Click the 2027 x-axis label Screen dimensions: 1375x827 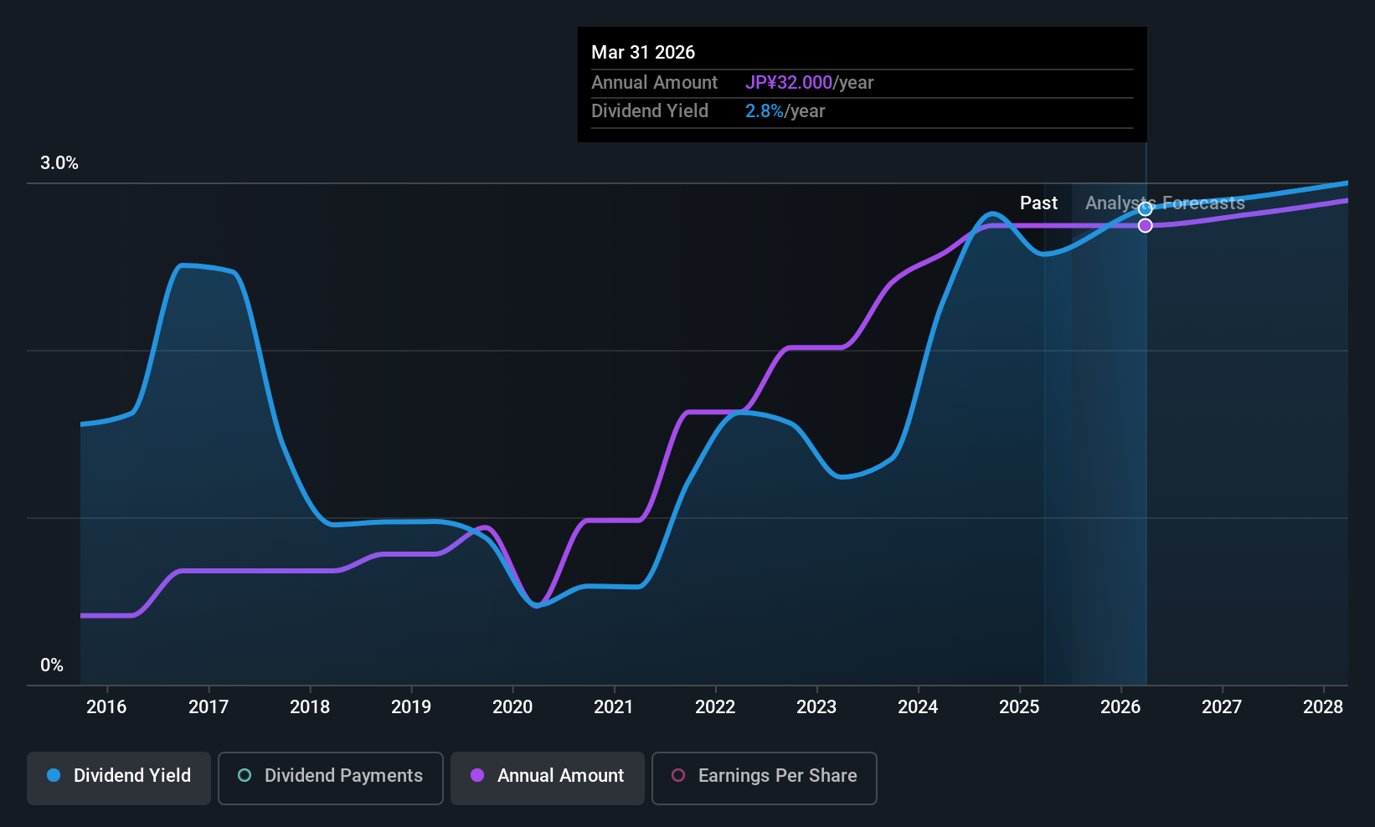(x=1222, y=707)
